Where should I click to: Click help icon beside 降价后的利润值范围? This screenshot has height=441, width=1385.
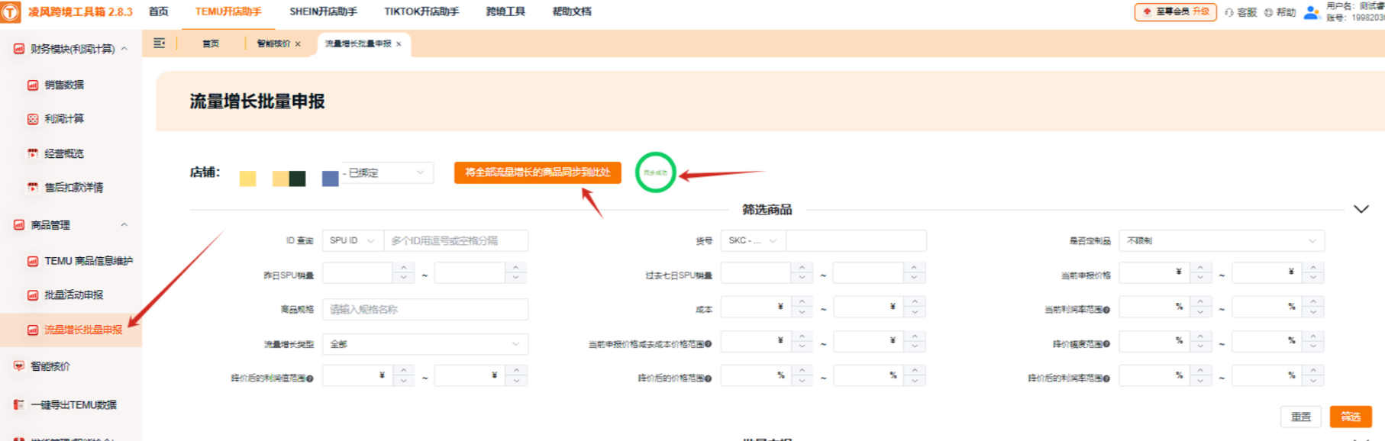pyautogui.click(x=309, y=378)
